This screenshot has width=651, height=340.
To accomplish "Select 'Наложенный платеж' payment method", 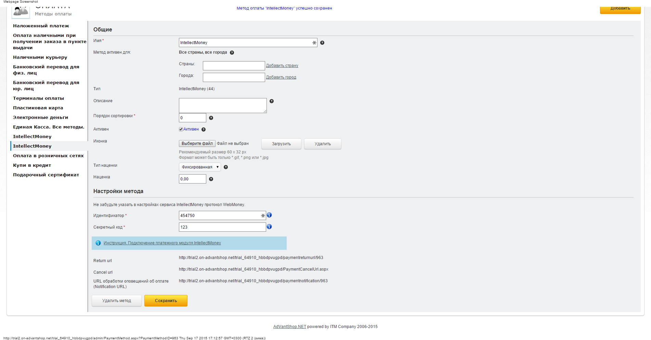I will pos(41,26).
